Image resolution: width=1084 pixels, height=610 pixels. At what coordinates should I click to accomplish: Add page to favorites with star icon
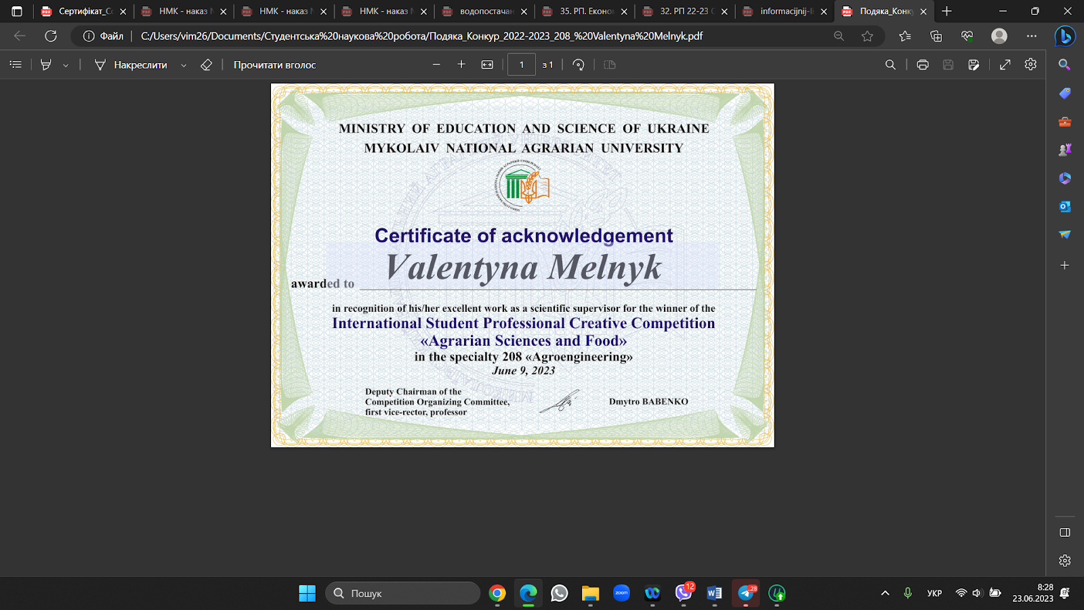(x=867, y=36)
